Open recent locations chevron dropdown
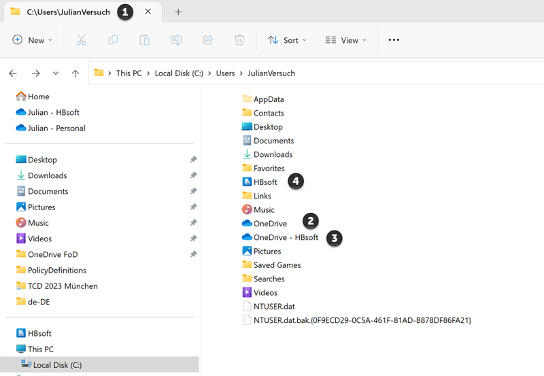Screen dimensions: 544x376 [x=56, y=73]
